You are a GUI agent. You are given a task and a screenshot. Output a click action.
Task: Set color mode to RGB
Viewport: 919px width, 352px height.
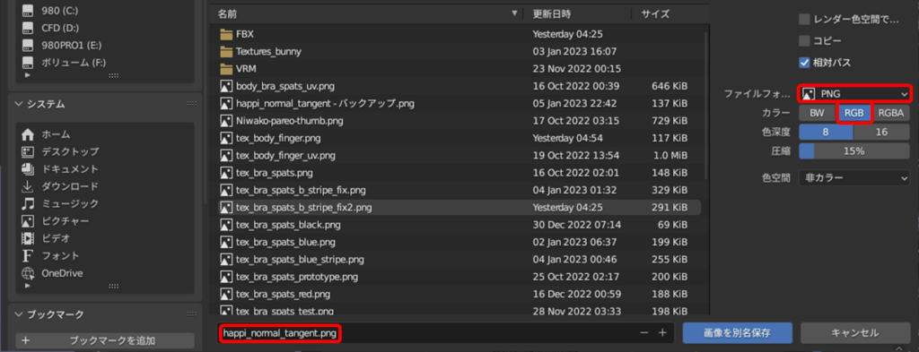(x=854, y=114)
